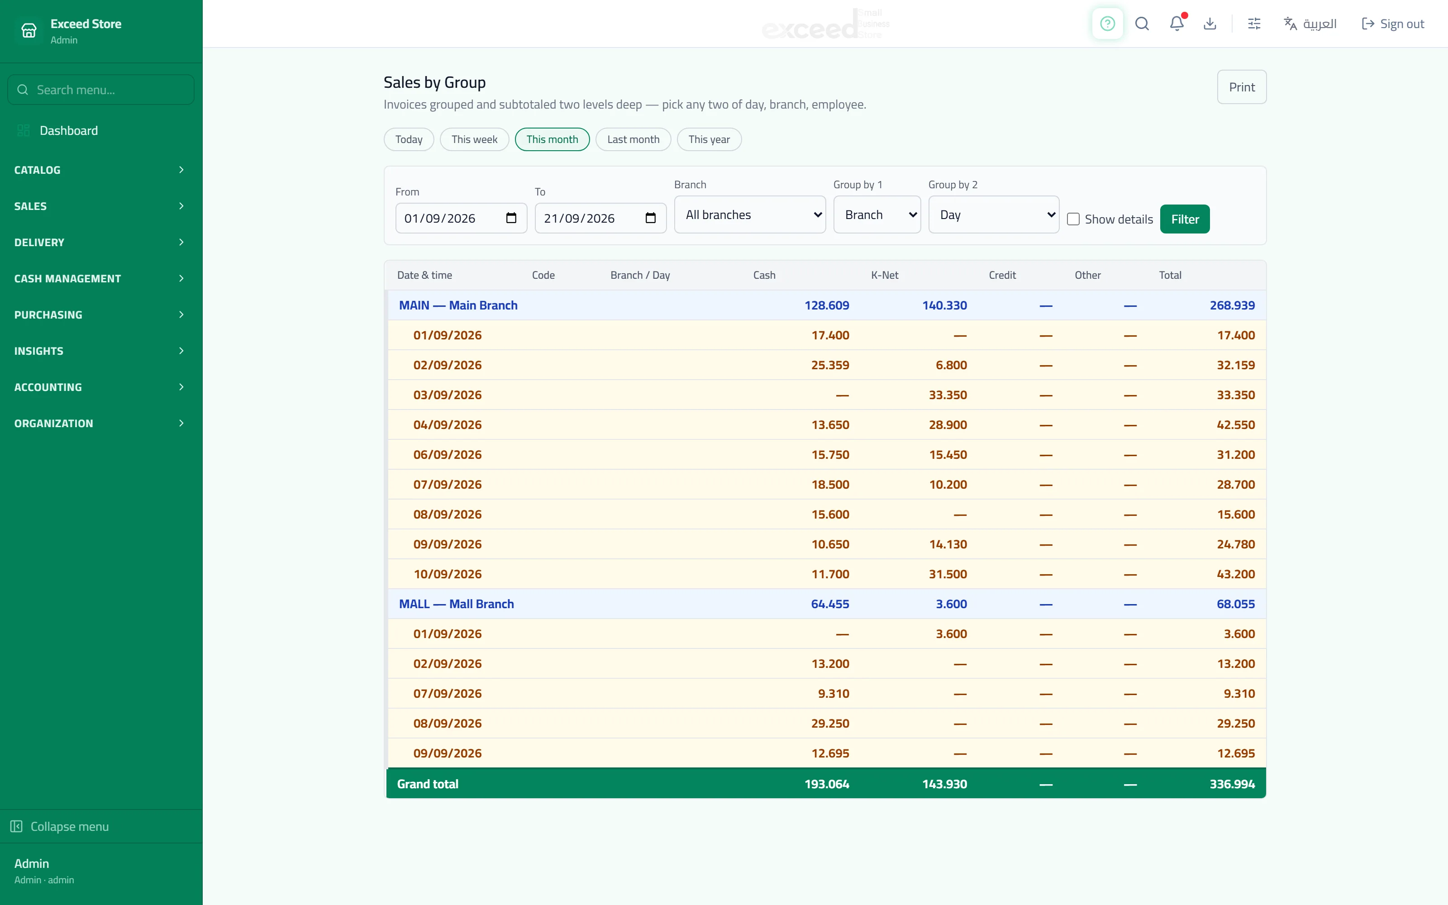Click the Total column header
The image size is (1448, 905).
(x=1170, y=275)
